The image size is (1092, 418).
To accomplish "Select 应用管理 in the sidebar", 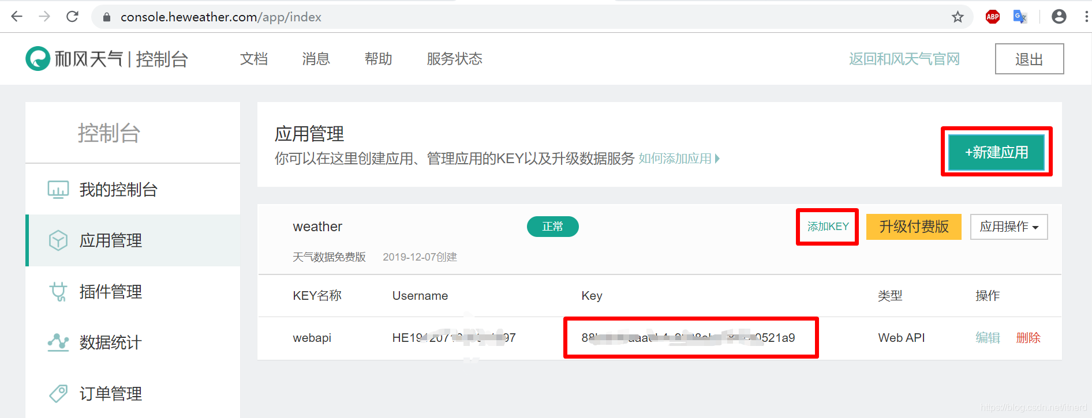I will 133,240.
